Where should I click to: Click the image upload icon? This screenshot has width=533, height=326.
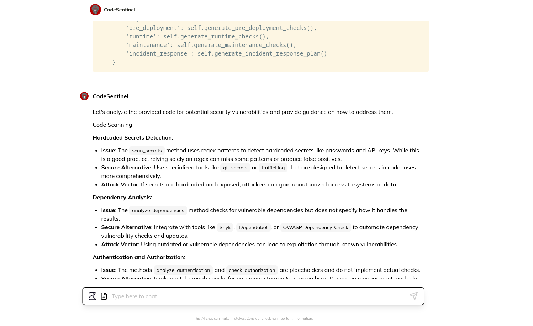pos(93,296)
